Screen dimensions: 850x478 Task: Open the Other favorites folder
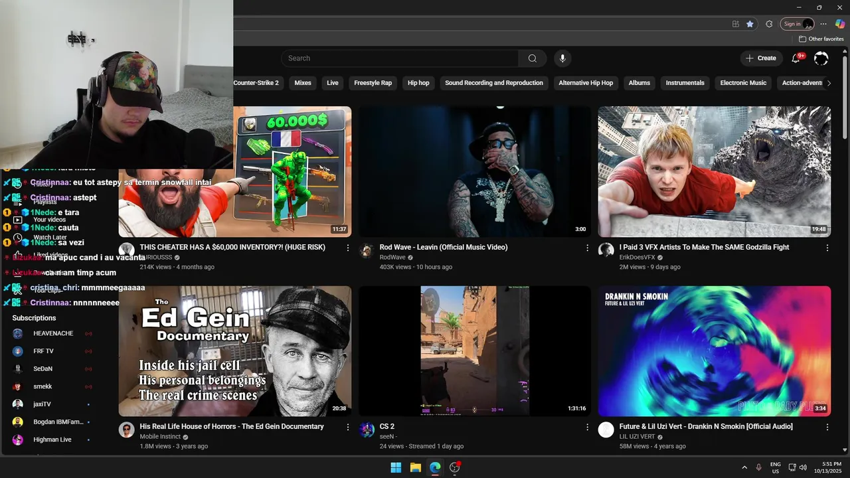[821, 39]
